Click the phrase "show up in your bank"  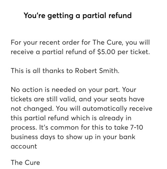101,137
